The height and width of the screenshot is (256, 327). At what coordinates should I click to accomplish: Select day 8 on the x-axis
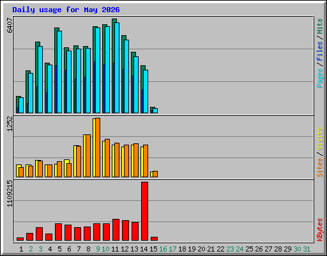click(88, 249)
